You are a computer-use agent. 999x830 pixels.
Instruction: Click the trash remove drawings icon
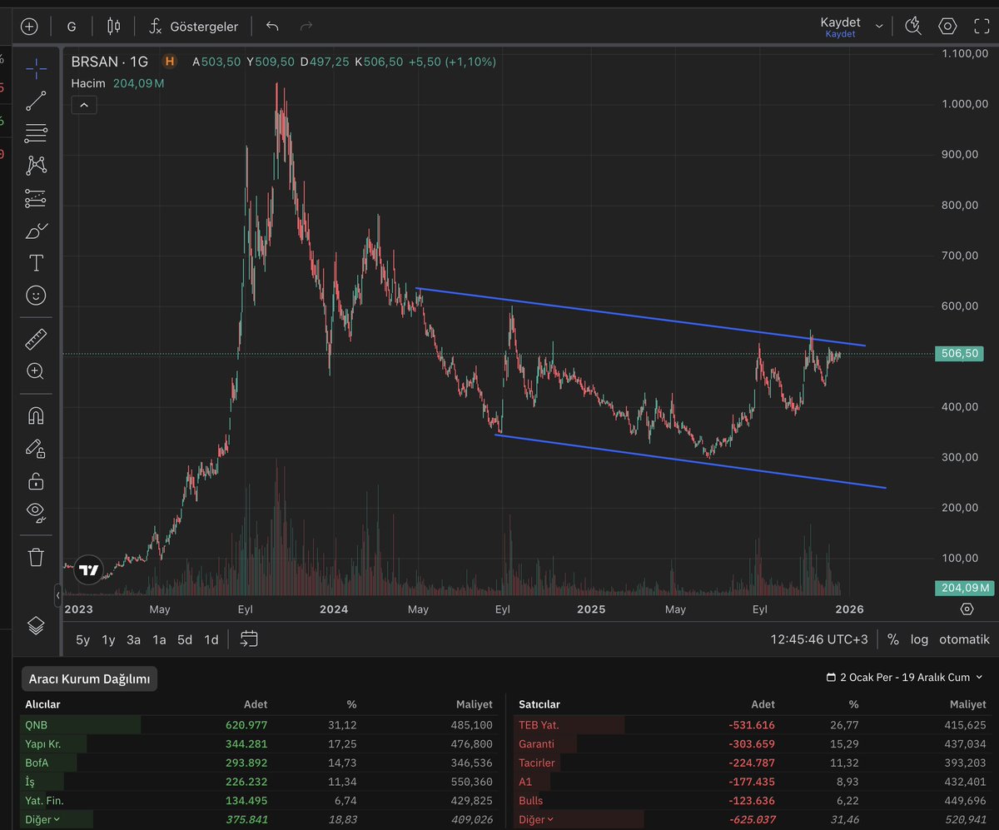(36, 557)
